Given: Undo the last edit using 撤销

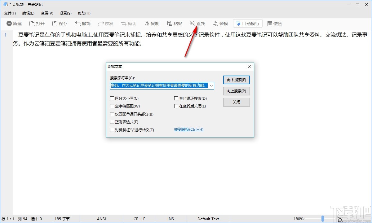Looking at the screenshot, I should pyautogui.click(x=82, y=23).
